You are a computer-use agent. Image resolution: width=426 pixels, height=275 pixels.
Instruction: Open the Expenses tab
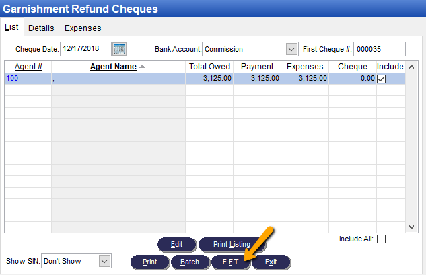coord(83,28)
